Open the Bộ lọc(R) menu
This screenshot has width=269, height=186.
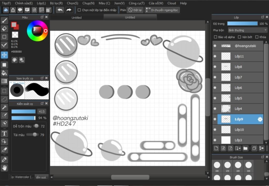click(x=56, y=3)
